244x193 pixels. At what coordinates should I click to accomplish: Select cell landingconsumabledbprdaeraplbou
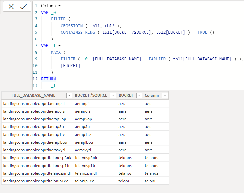pos(37,142)
